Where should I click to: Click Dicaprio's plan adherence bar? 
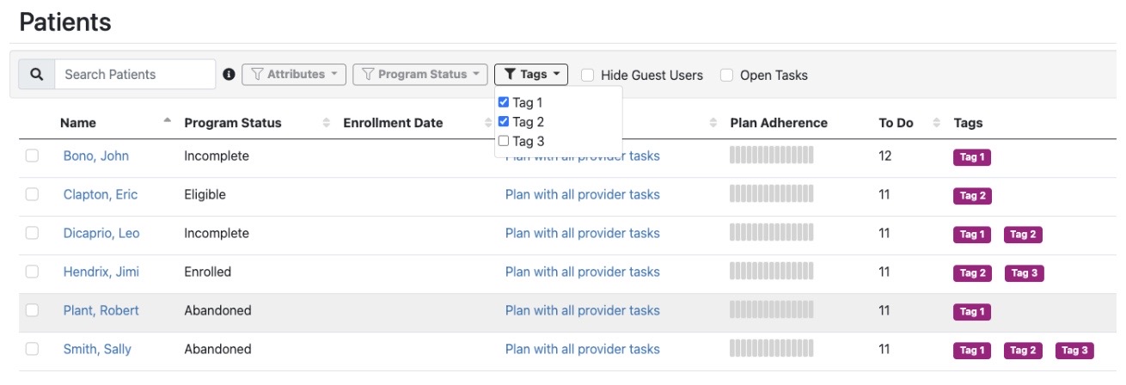click(x=771, y=233)
